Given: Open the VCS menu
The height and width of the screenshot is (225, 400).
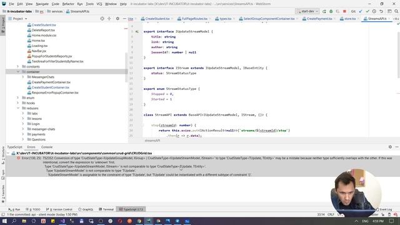Looking at the screenshot, I should (99, 4).
